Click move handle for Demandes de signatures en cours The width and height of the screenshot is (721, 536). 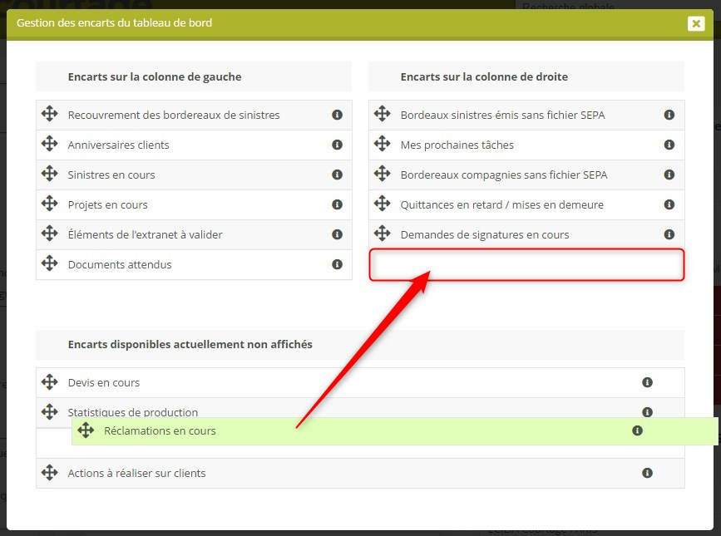(x=382, y=234)
